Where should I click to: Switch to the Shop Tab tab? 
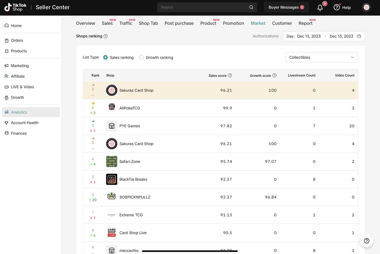148,23
